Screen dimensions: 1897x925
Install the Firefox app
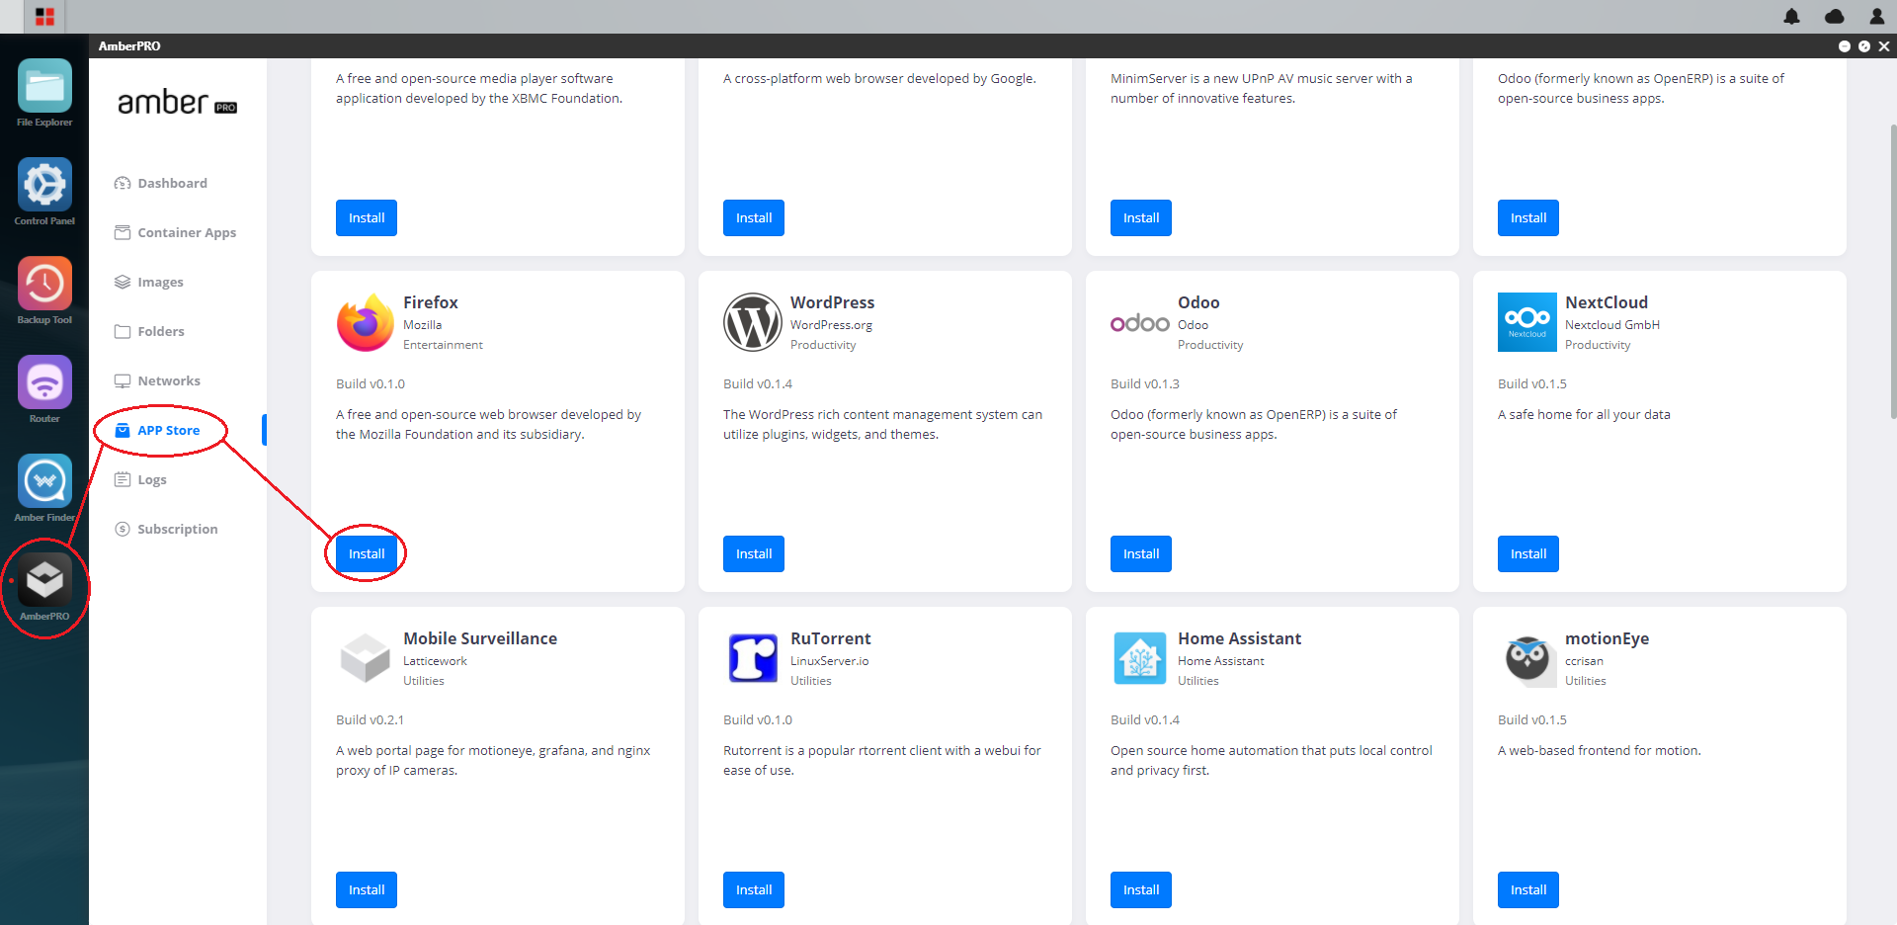(x=367, y=553)
